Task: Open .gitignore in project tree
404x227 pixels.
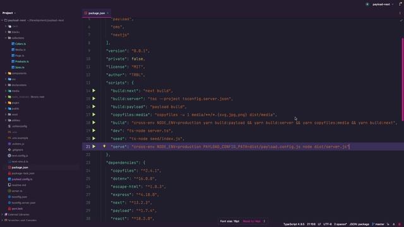Action: tap(18, 149)
